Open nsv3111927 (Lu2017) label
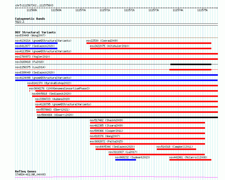This screenshot has height=180, width=225. pos(123,152)
